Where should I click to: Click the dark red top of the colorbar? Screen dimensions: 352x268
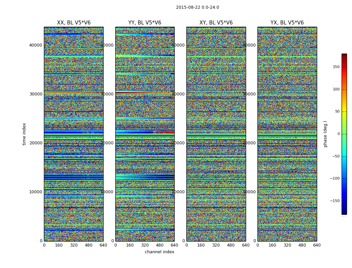pyautogui.click(x=344, y=55)
